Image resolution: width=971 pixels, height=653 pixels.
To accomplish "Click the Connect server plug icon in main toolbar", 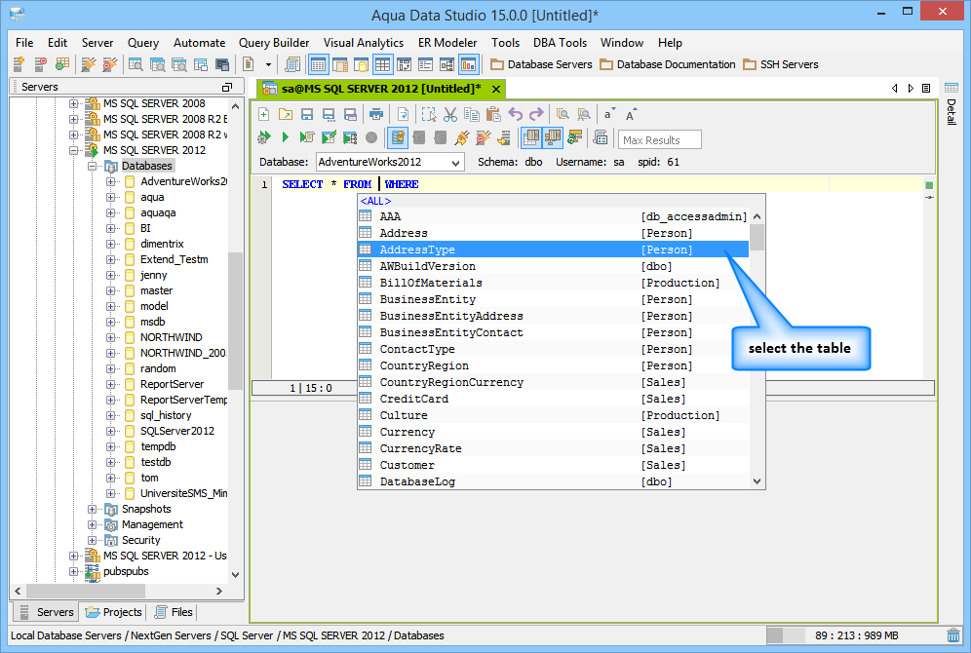I will click(89, 63).
